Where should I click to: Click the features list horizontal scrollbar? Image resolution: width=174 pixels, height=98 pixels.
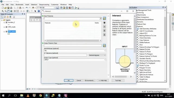click(x=73, y=41)
